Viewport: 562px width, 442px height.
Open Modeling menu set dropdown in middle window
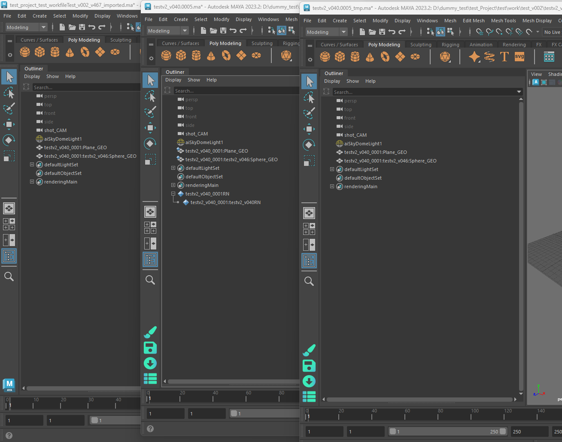pos(167,31)
